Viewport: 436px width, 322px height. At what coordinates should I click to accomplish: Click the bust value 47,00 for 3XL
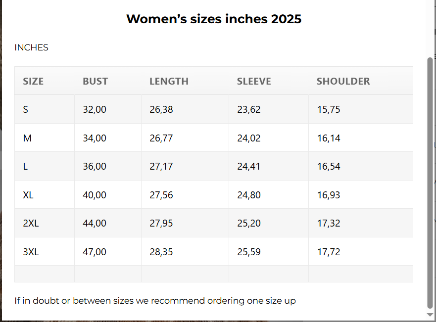coord(95,252)
